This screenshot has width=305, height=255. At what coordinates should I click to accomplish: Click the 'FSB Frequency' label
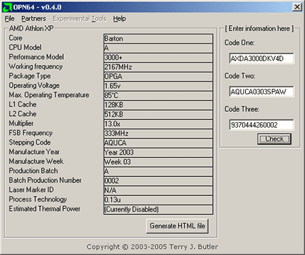[x=30, y=133]
